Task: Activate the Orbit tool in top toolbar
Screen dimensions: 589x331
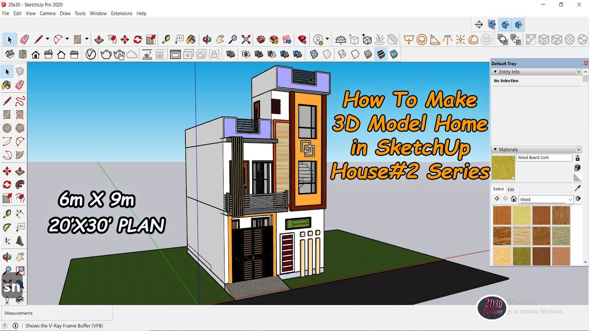Action: (207, 40)
